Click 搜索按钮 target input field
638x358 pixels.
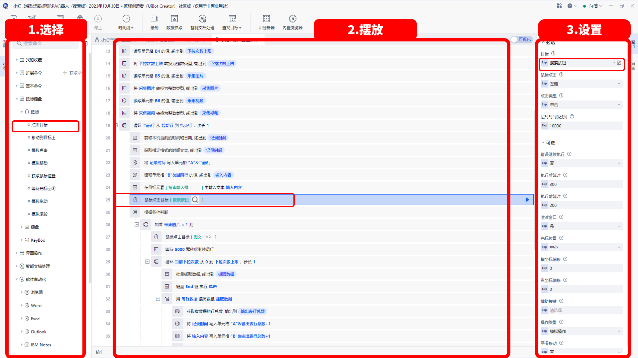coord(579,63)
